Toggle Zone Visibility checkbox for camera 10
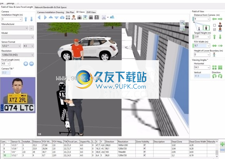The height and width of the screenshot is (159, 225). point(144,155)
